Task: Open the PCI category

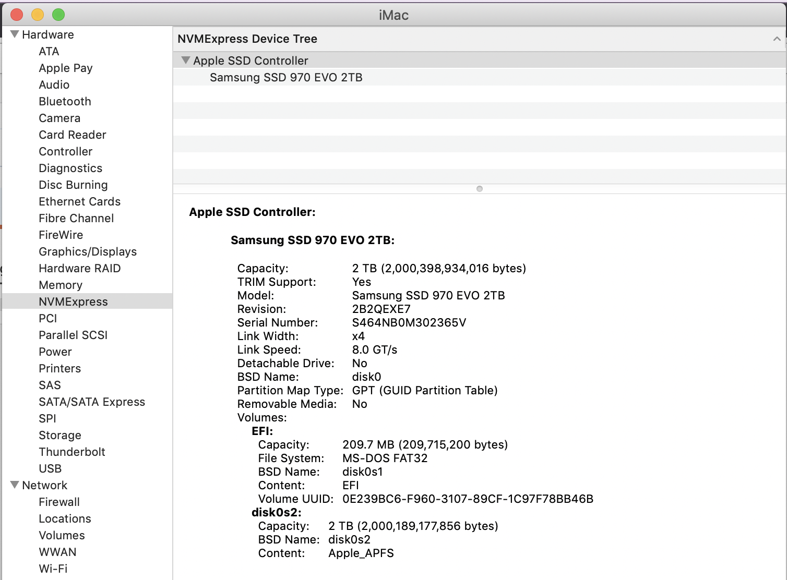Action: (48, 318)
